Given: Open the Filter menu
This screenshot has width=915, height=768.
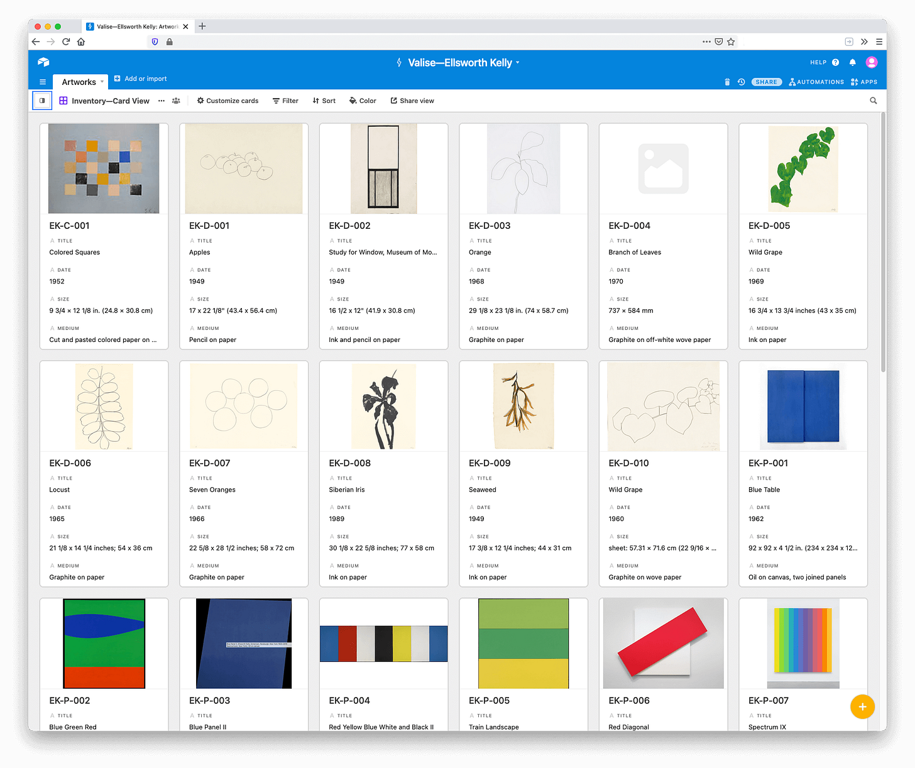Looking at the screenshot, I should 285,101.
